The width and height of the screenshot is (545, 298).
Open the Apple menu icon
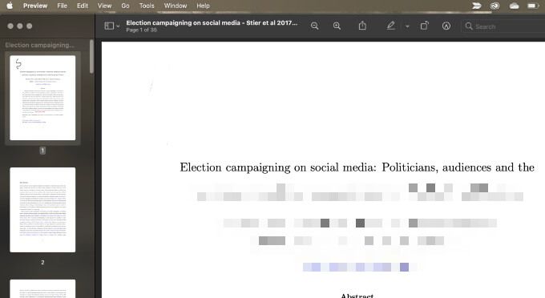tap(10, 6)
